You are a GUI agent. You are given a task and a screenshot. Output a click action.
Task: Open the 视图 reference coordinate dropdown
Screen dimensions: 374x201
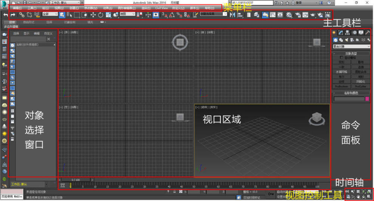128,14
